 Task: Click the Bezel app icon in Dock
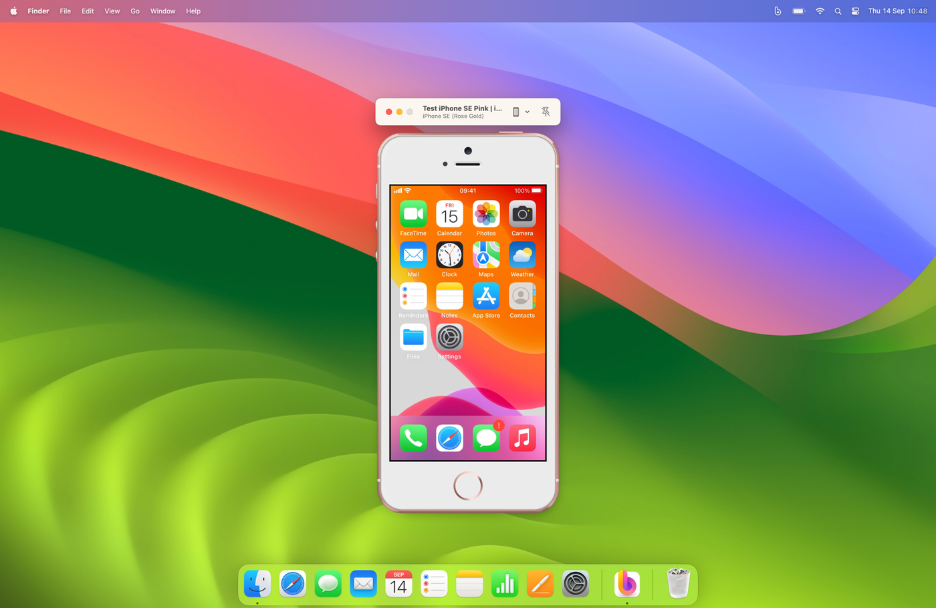pyautogui.click(x=627, y=584)
